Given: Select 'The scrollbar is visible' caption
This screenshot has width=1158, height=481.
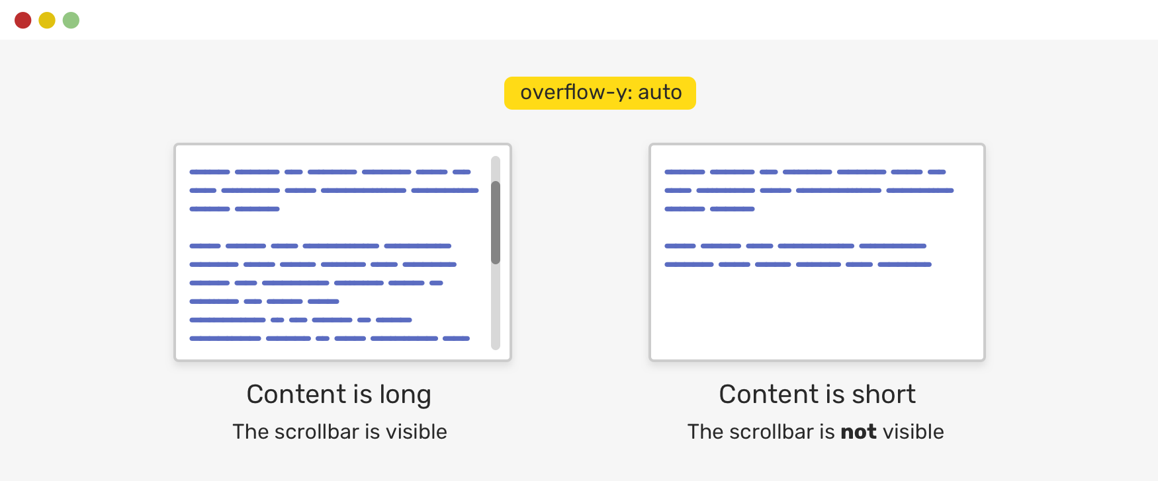Looking at the screenshot, I should coord(339,431).
